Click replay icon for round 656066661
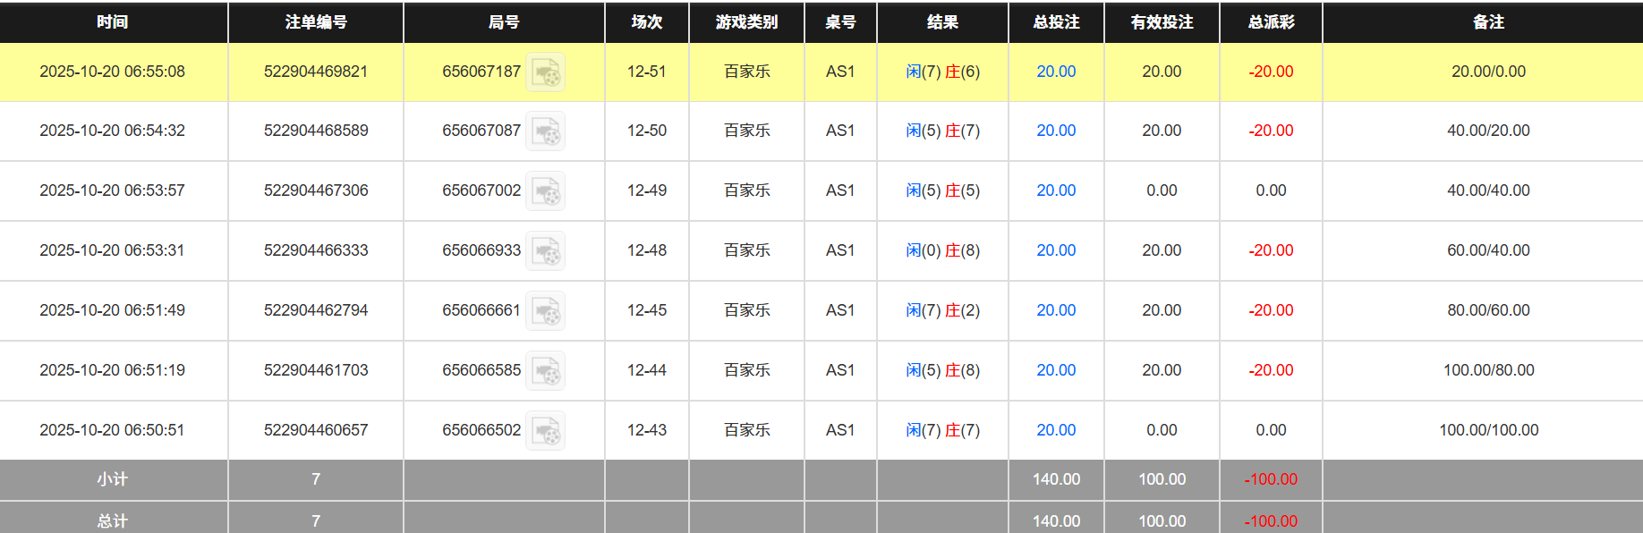The width and height of the screenshot is (1643, 533). pos(546,311)
